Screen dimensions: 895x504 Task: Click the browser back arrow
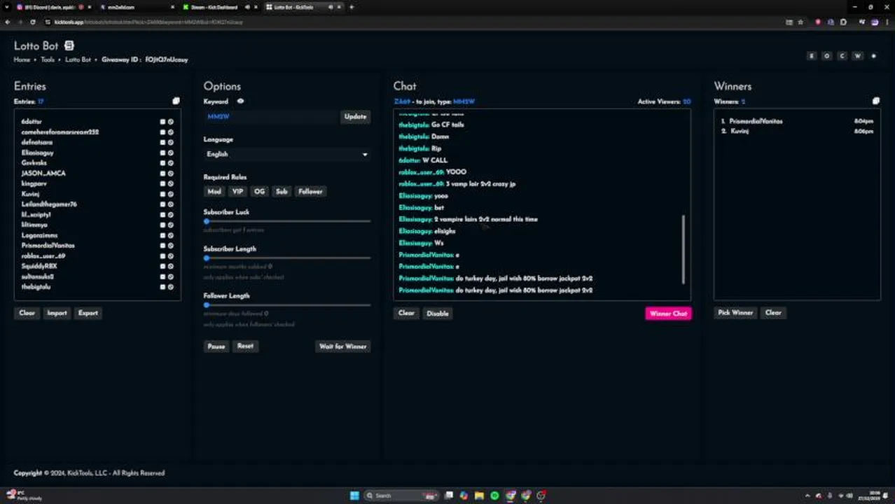click(8, 22)
